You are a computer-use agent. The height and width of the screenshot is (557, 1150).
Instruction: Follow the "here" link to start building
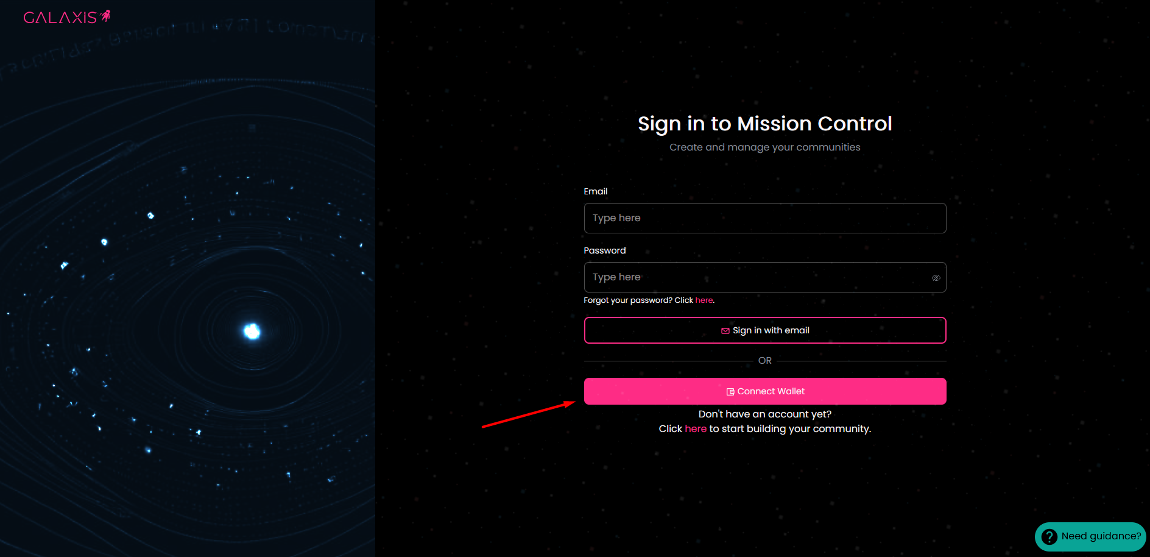tap(695, 429)
